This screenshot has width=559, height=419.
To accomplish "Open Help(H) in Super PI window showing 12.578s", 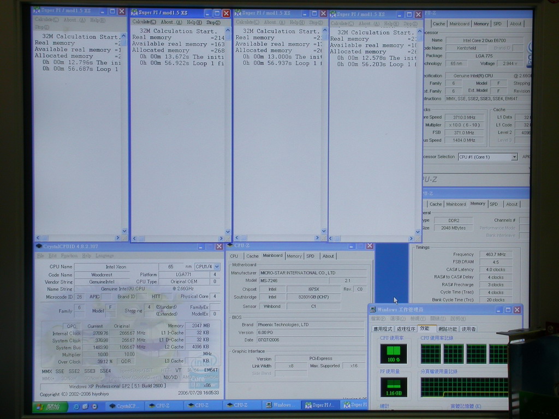I will (391, 24).
